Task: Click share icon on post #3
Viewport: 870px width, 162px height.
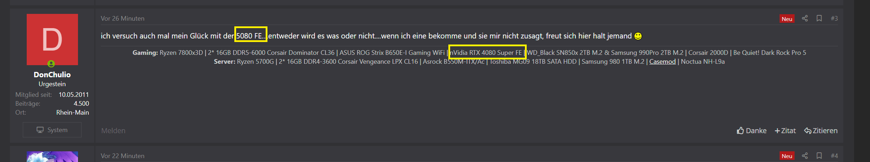Action: coord(805,18)
